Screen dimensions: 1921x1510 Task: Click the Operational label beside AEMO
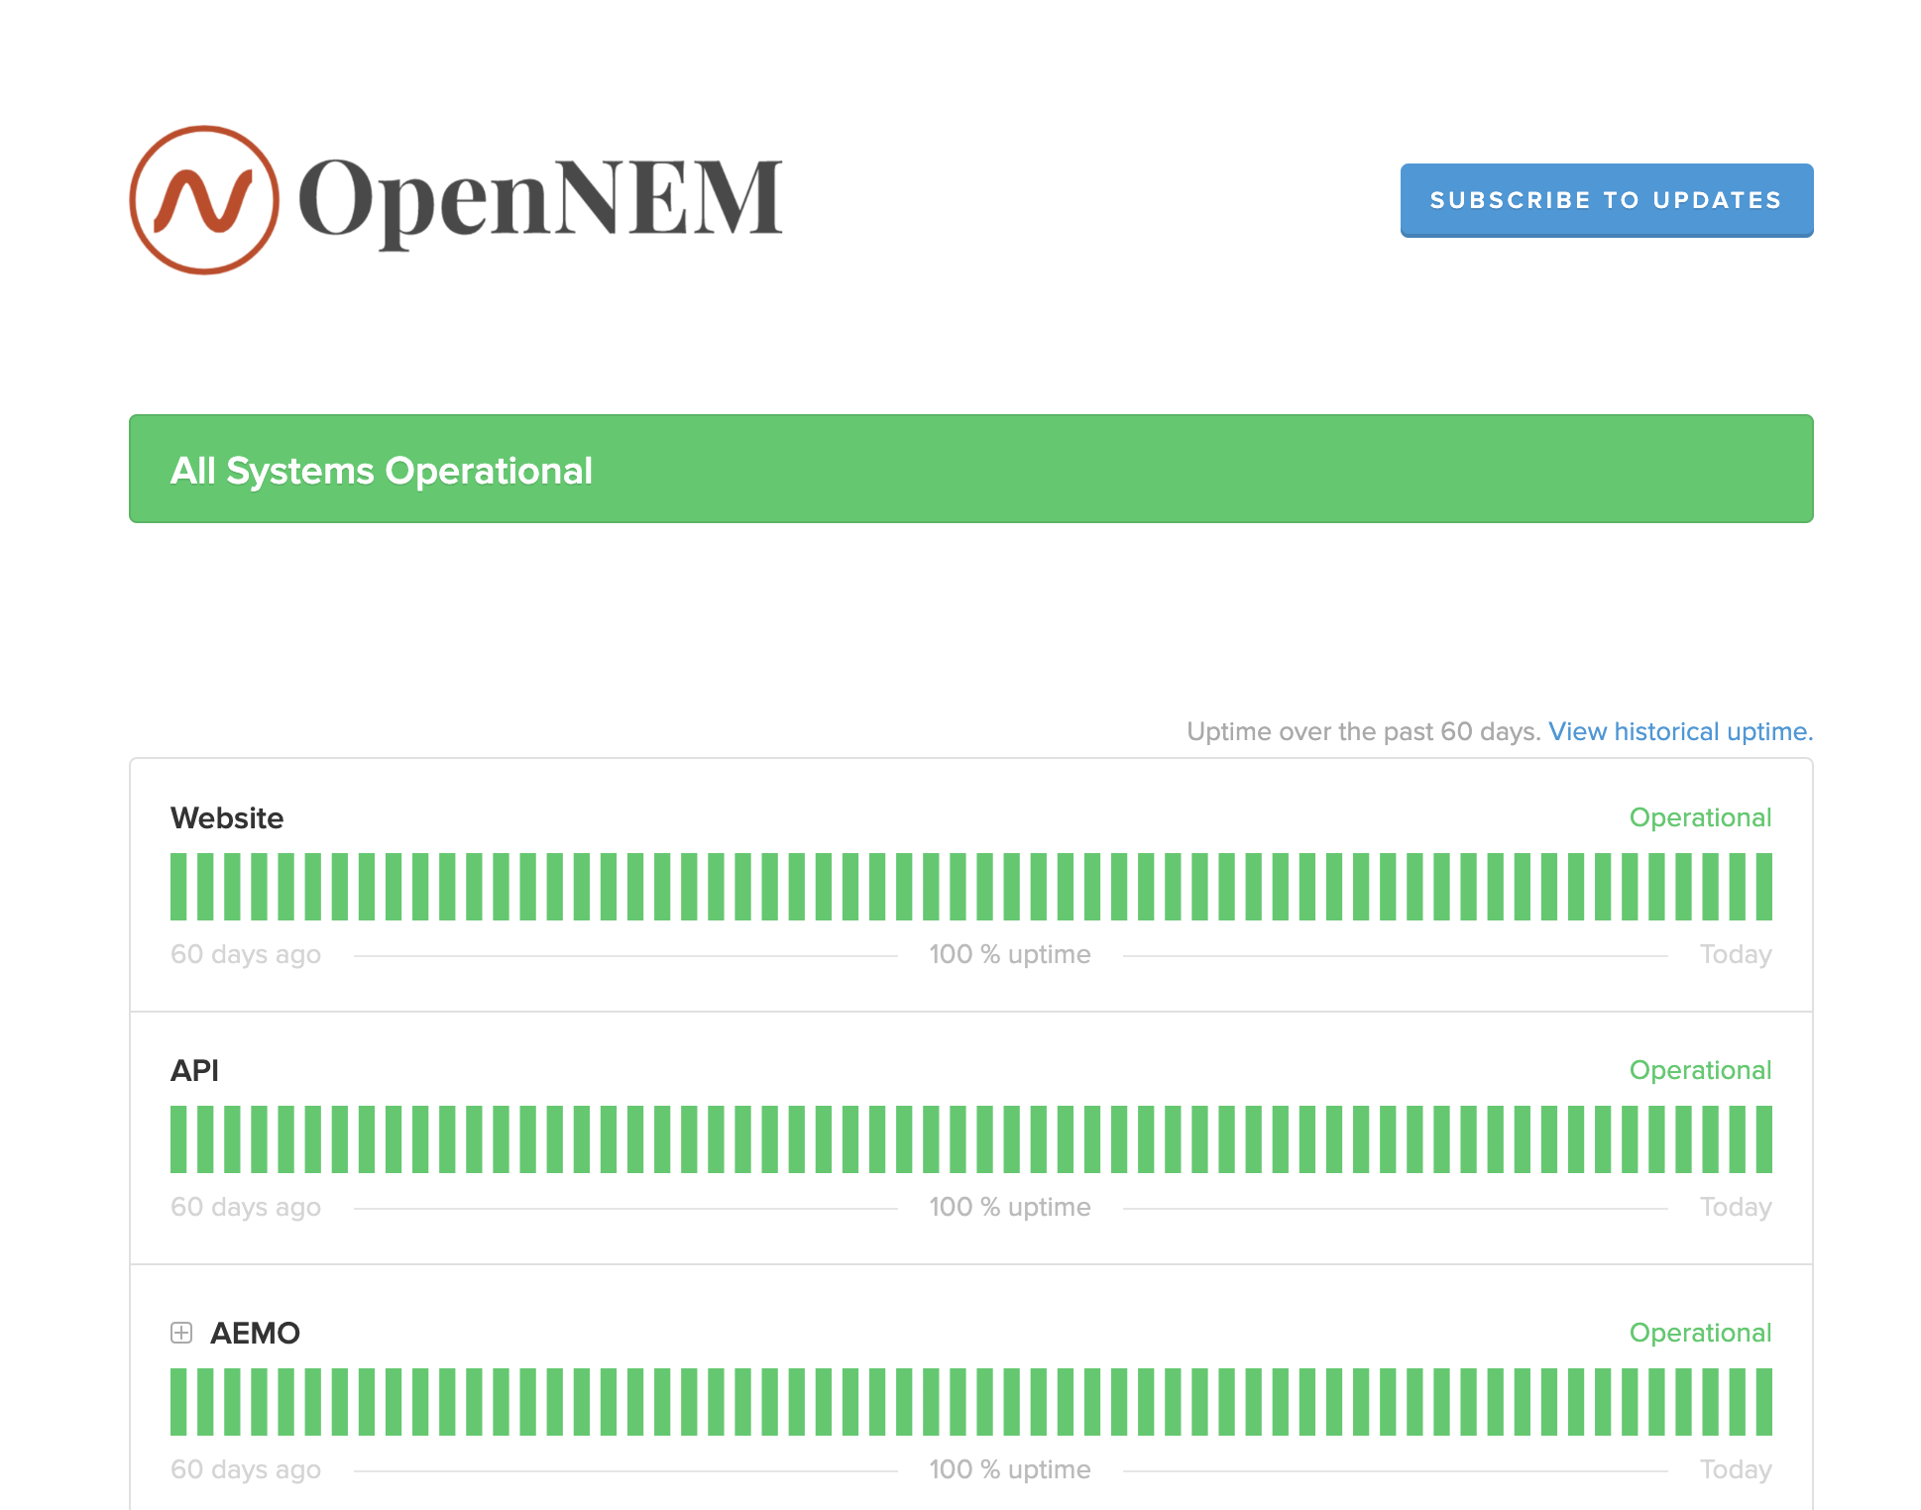tap(1701, 1333)
